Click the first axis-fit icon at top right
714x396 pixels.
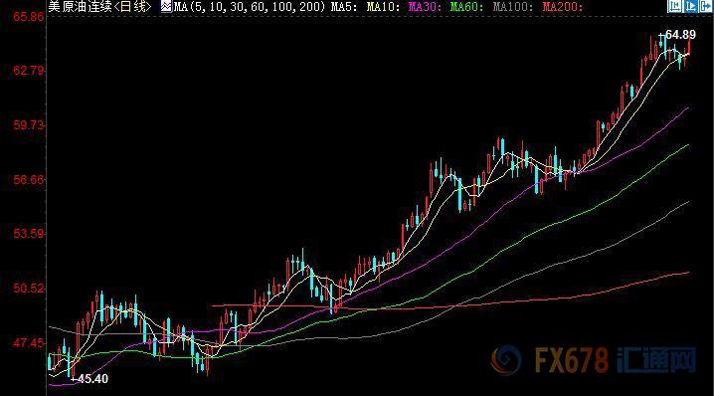[x=674, y=6]
